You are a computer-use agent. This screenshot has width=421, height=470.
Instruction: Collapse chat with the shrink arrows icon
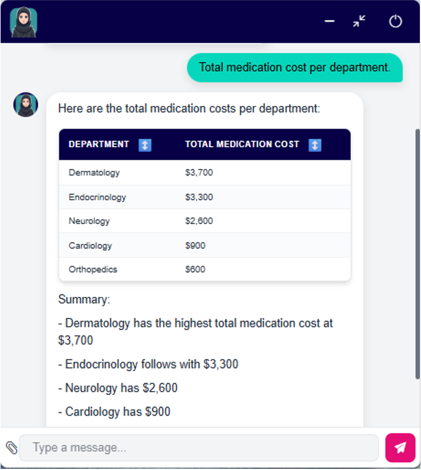(359, 22)
